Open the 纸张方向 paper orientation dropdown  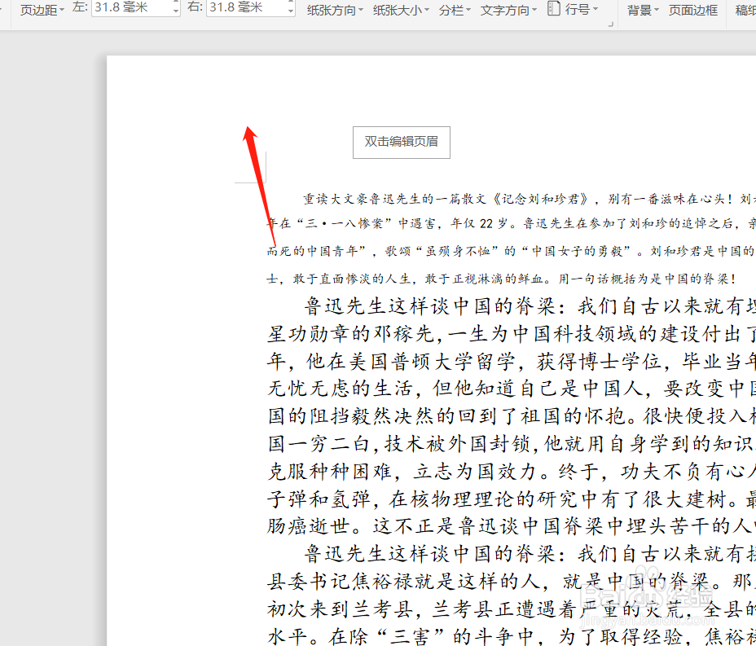335,11
